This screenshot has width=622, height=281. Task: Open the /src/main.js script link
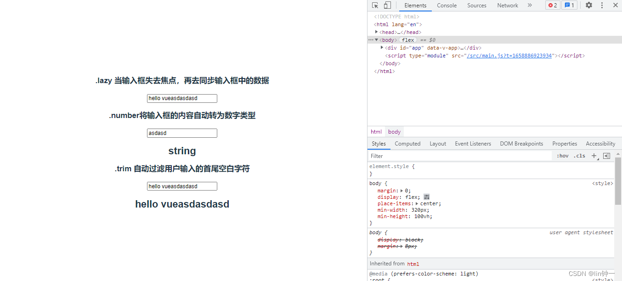(509, 56)
